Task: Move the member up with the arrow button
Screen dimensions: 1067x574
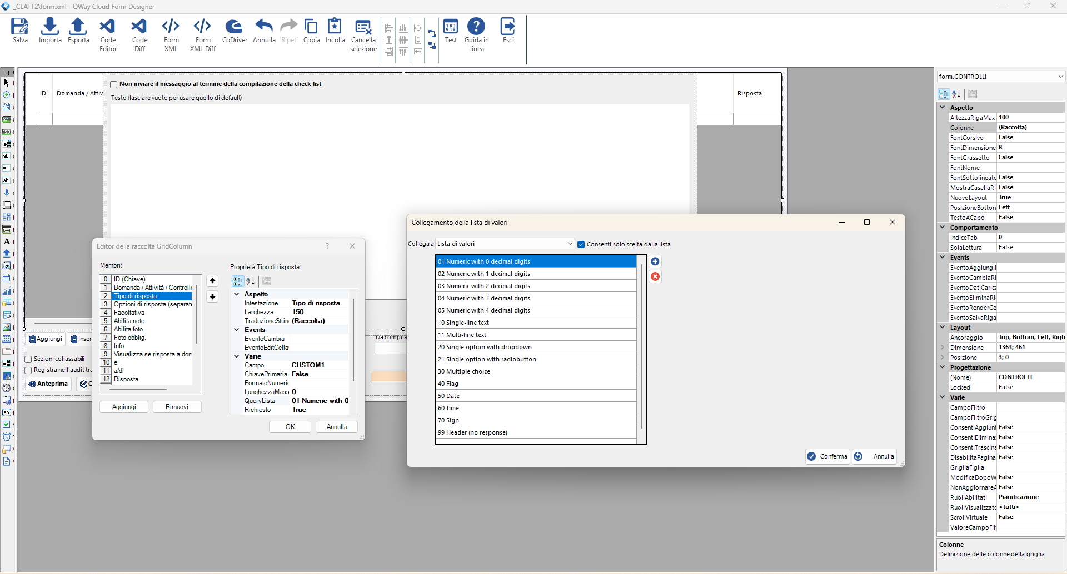Action: 212,281
